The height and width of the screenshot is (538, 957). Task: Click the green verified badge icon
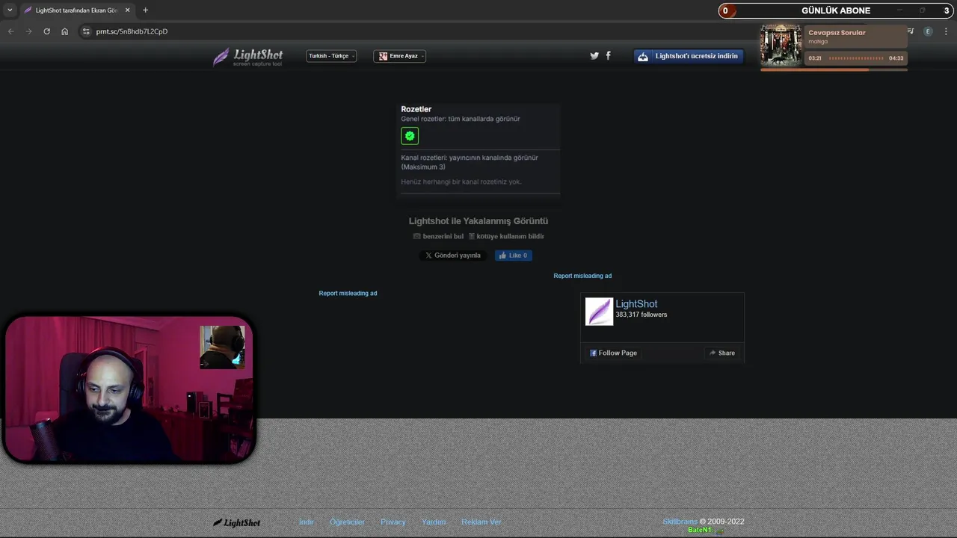[x=410, y=136]
